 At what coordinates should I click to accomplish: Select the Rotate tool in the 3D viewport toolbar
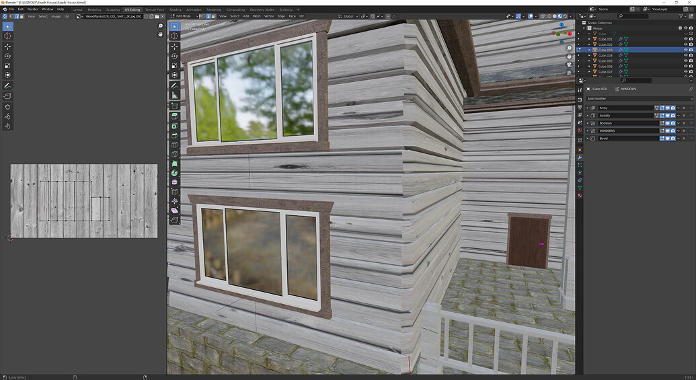click(x=174, y=56)
